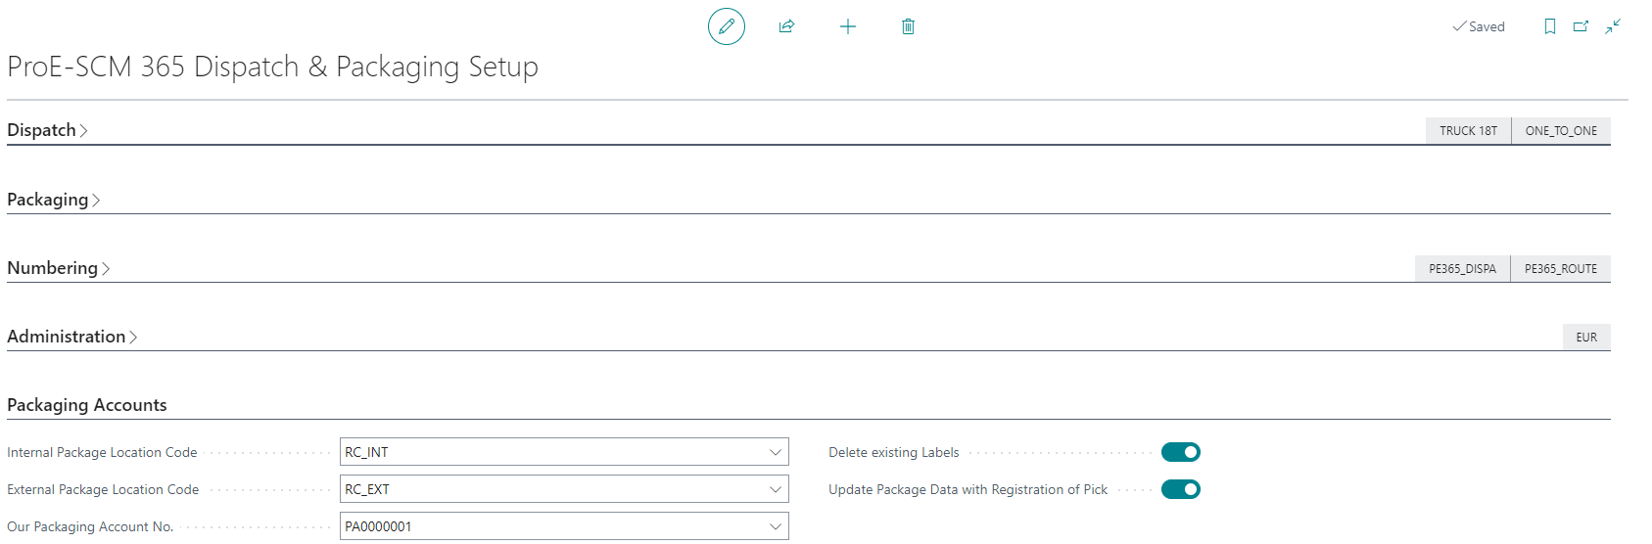
Task: Open page in new window icon
Action: pos(1581,26)
